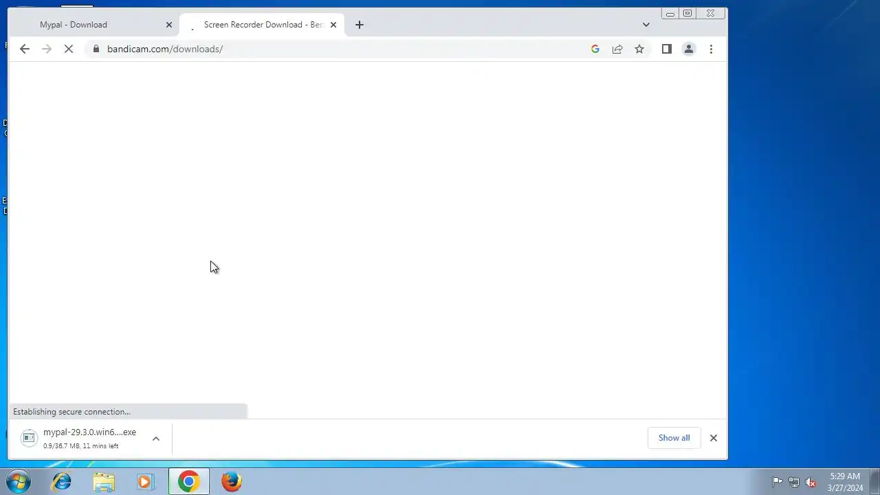Image resolution: width=880 pixels, height=495 pixels.
Task: Share this page via share icon
Action: pyautogui.click(x=617, y=49)
